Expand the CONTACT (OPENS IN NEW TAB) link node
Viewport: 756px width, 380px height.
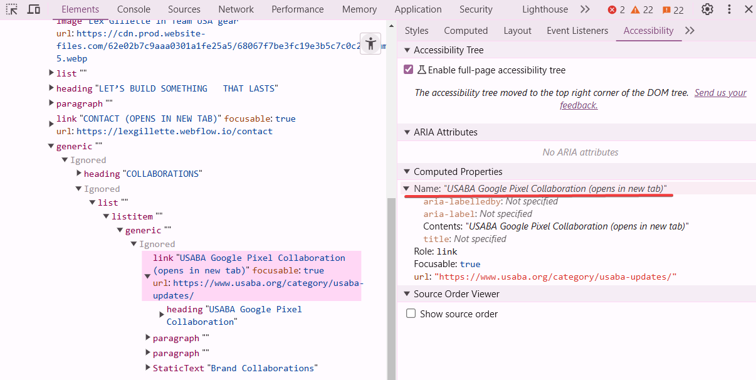click(51, 125)
